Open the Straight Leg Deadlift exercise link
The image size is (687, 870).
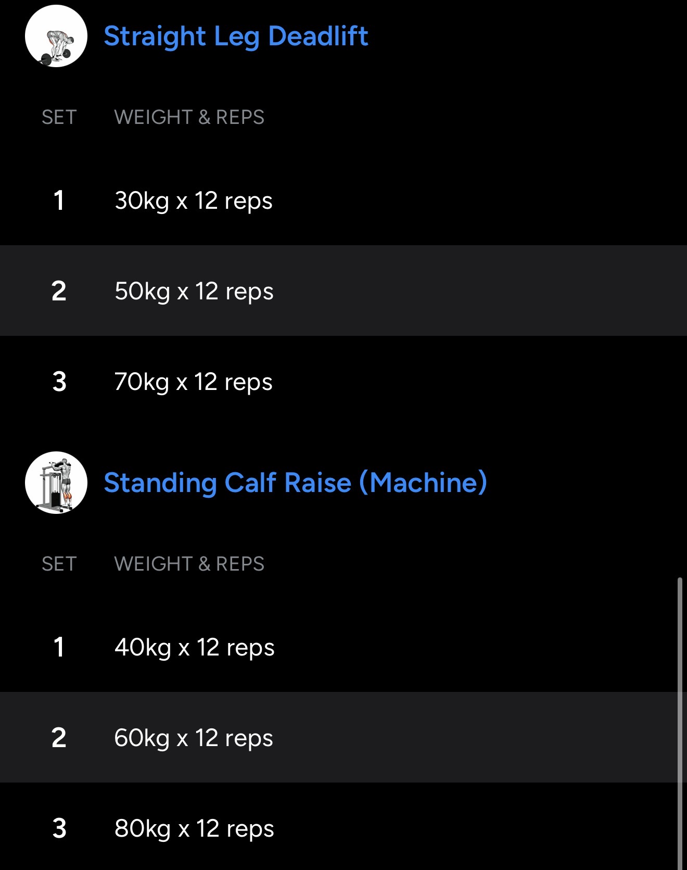[x=236, y=36]
